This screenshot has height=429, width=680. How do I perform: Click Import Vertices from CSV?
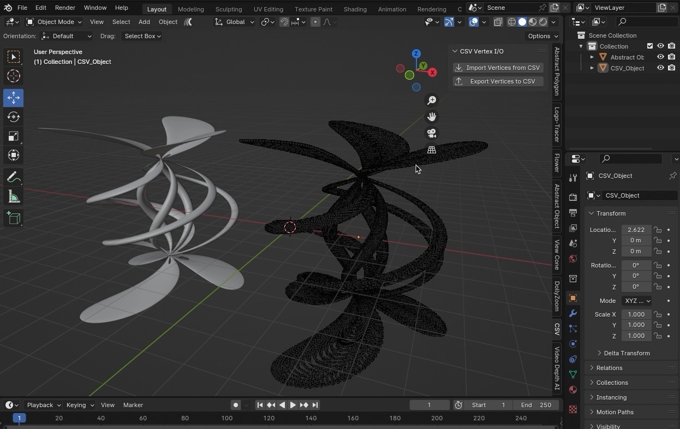498,67
